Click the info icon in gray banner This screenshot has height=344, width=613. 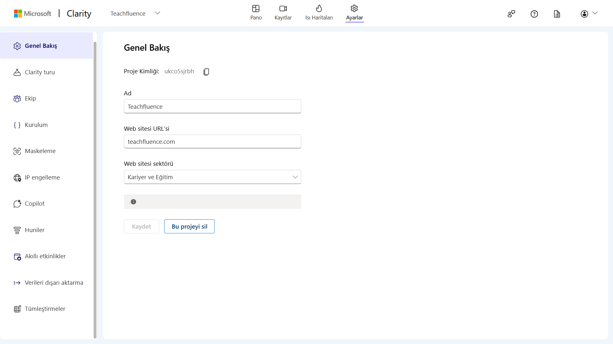click(134, 202)
